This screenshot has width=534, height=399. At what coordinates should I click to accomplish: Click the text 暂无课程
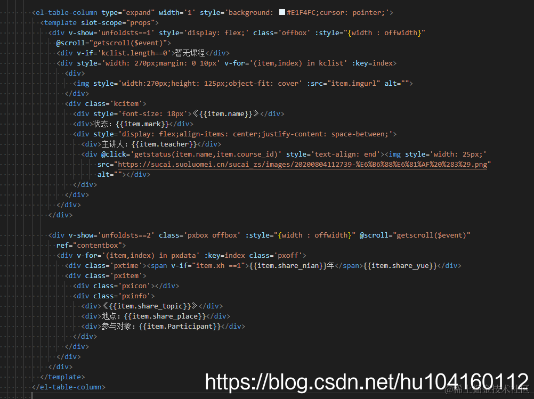click(190, 53)
